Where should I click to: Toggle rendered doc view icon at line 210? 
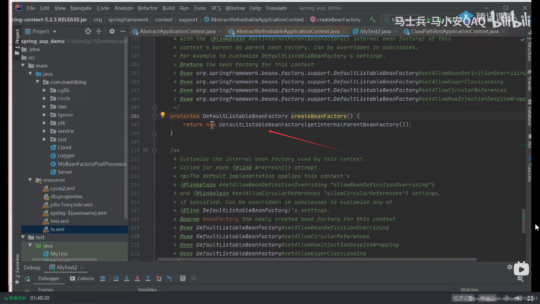146,150
